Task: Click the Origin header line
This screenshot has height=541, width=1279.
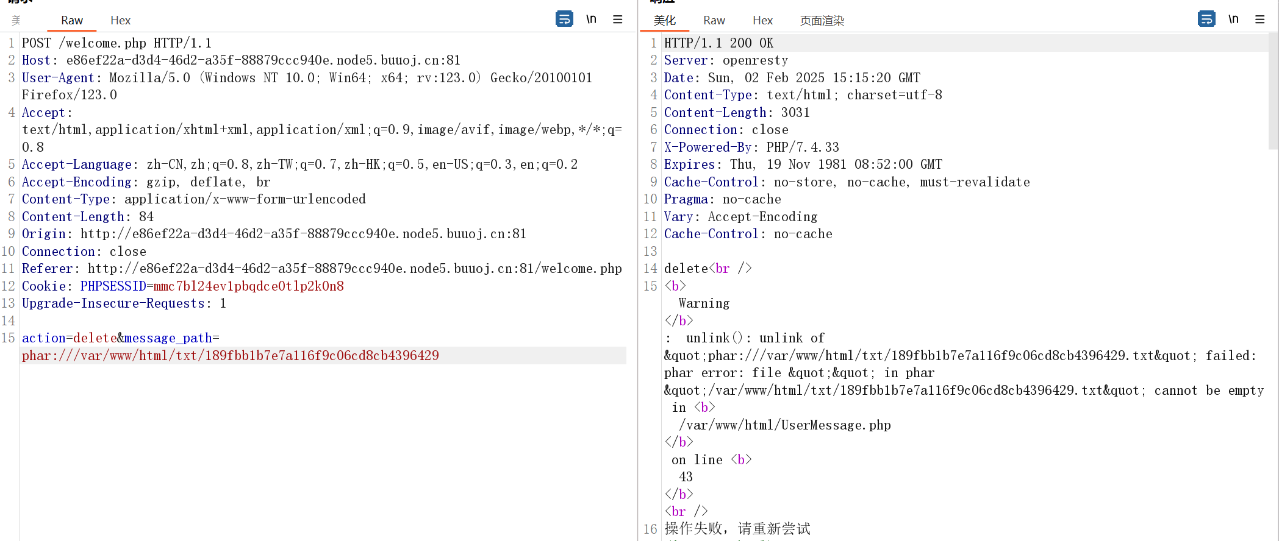Action: coord(274,234)
